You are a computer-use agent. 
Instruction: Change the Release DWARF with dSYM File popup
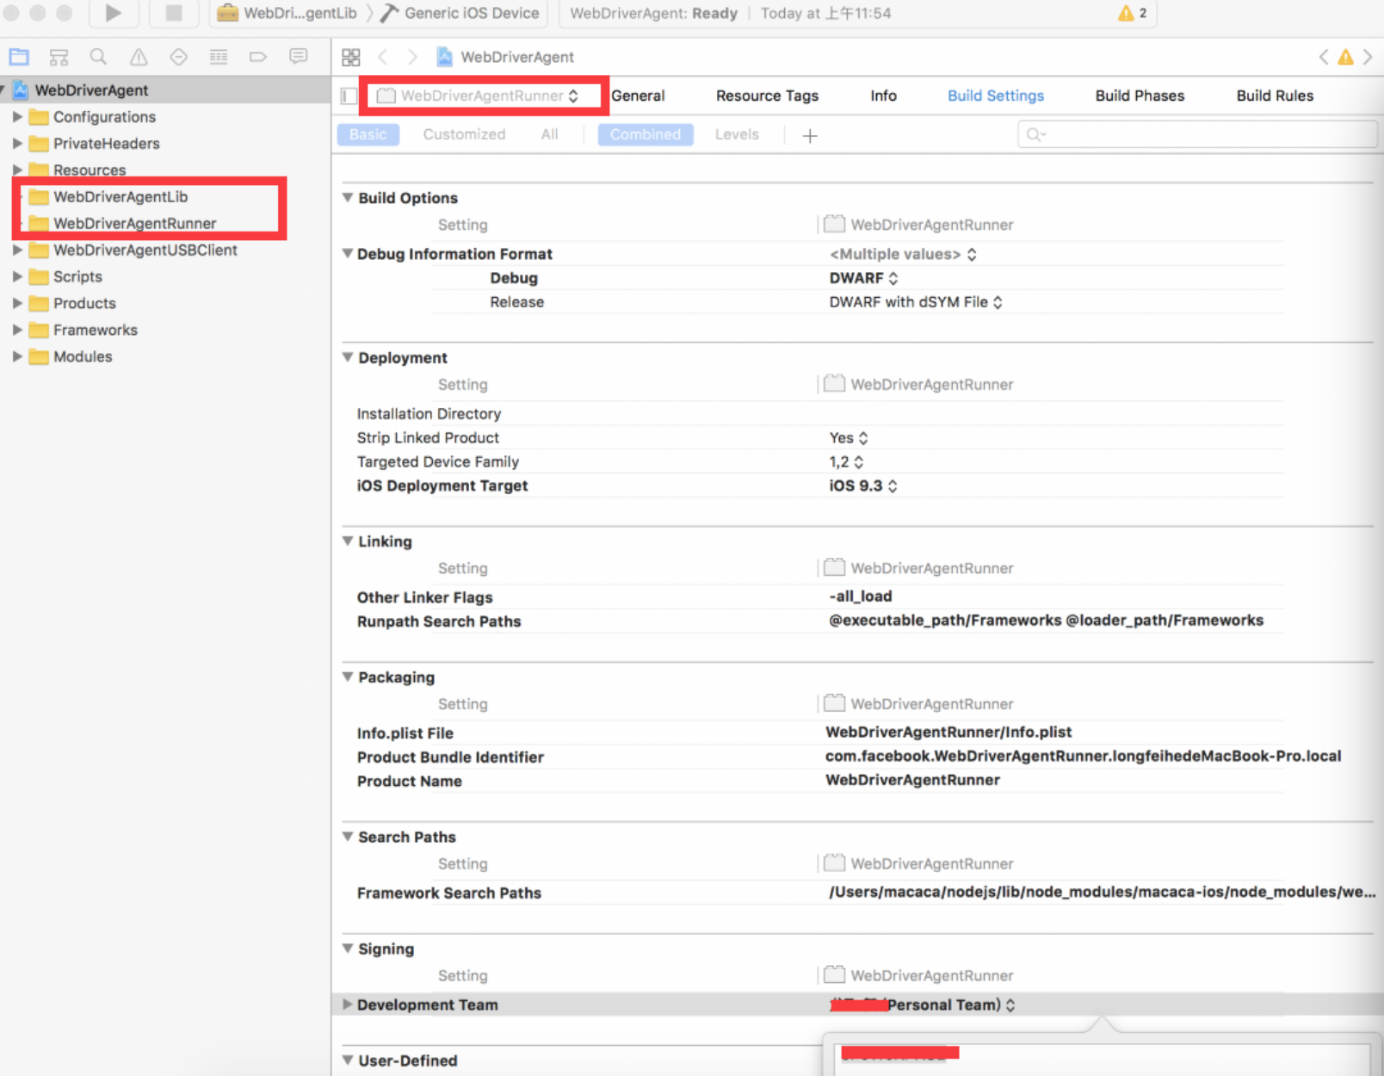coord(916,302)
